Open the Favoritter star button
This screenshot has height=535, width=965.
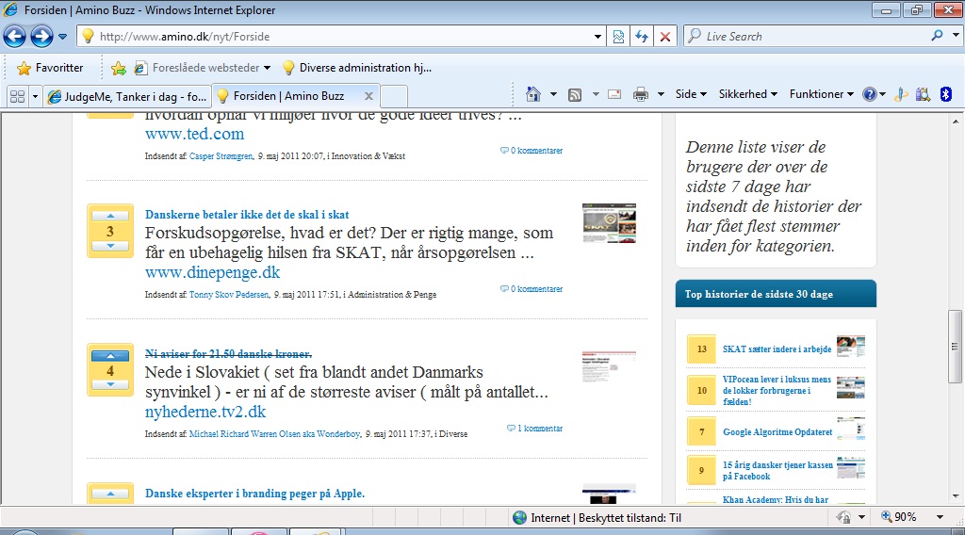tap(50, 68)
